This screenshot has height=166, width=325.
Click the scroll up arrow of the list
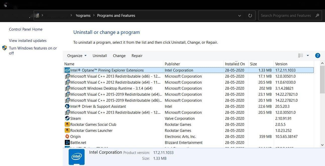322,64
